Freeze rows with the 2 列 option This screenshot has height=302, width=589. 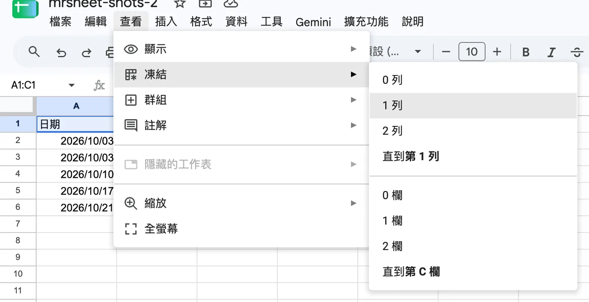473,131
